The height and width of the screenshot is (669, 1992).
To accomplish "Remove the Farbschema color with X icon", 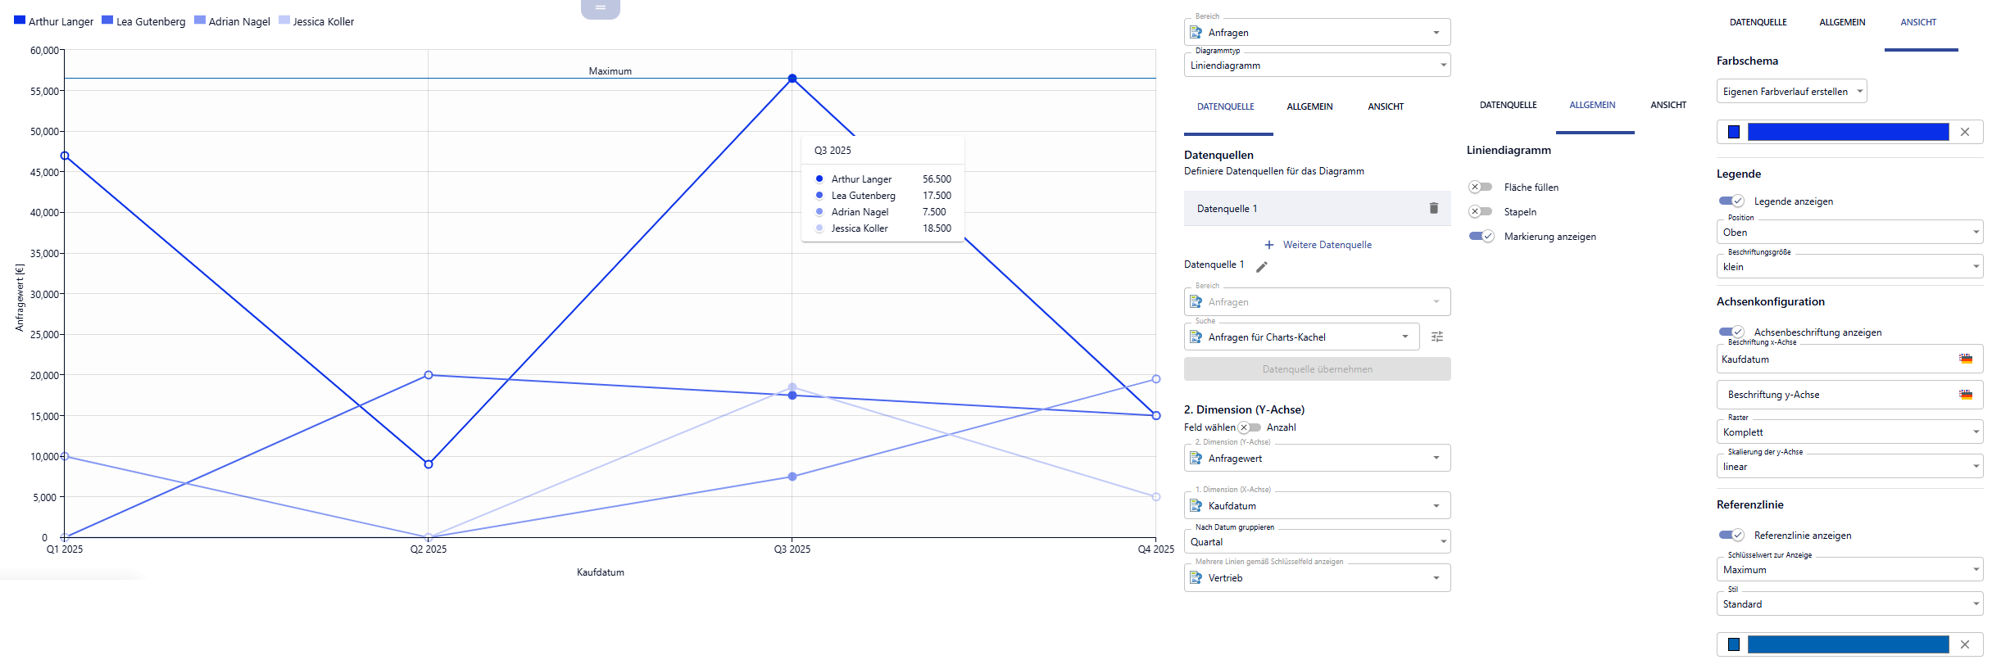I will click(x=1965, y=132).
